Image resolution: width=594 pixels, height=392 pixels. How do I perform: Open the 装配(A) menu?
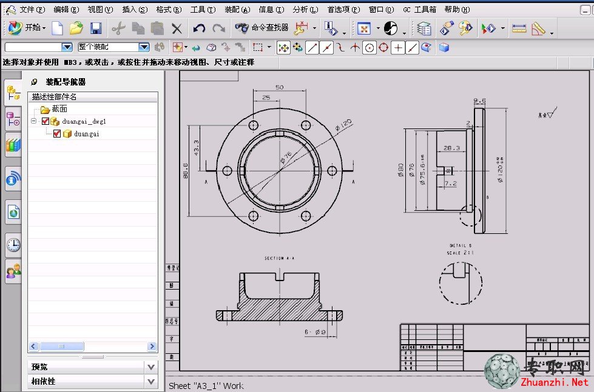tap(237, 10)
